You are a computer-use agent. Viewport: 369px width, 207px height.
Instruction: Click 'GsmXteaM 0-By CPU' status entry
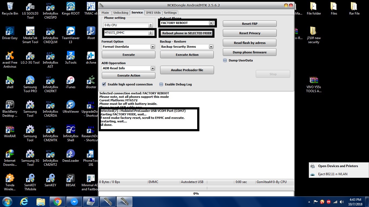click(271, 182)
